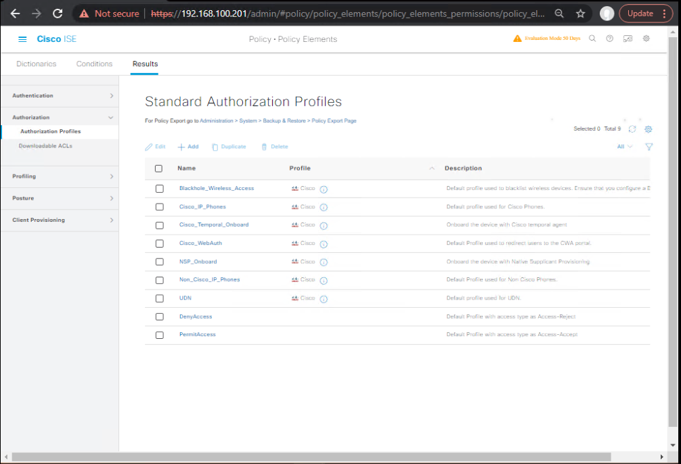Check the Non_Cisco_IP_Phones row checkbox
Image resolution: width=681 pixels, height=464 pixels.
point(159,281)
